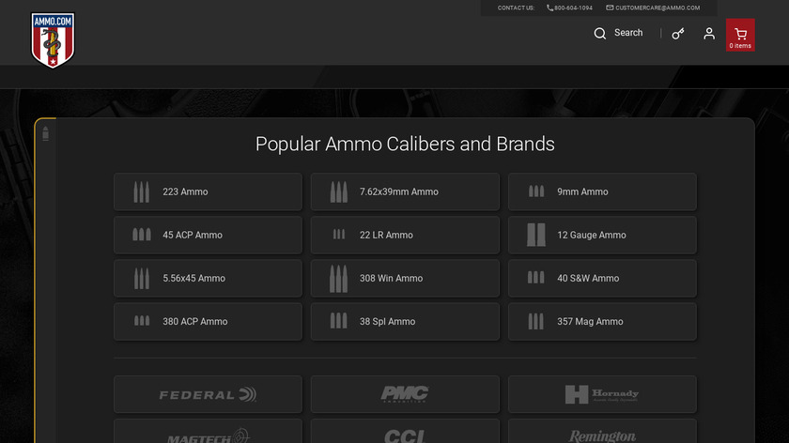Browse the 38 Spl Ammo text label
This screenshot has height=443, width=789.
pos(387,322)
